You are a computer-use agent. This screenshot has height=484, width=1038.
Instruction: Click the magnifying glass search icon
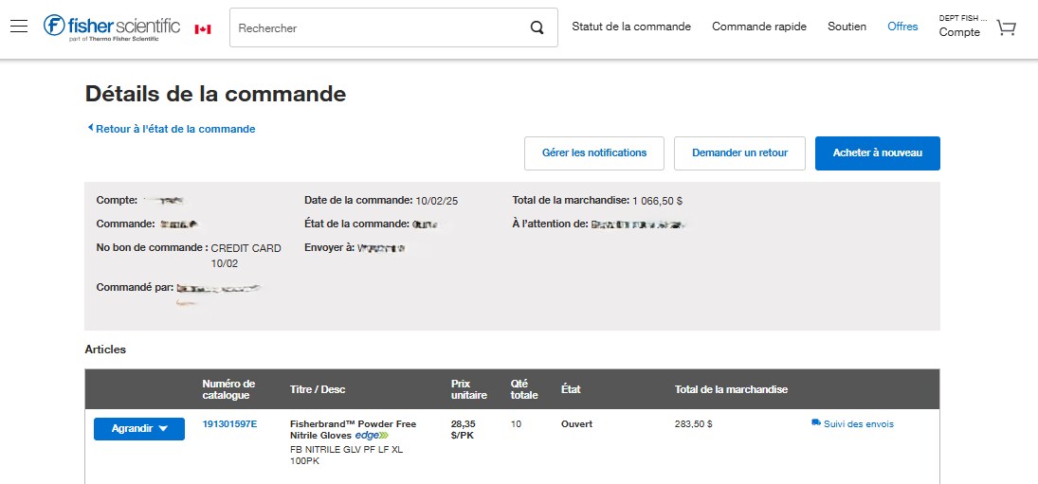537,28
